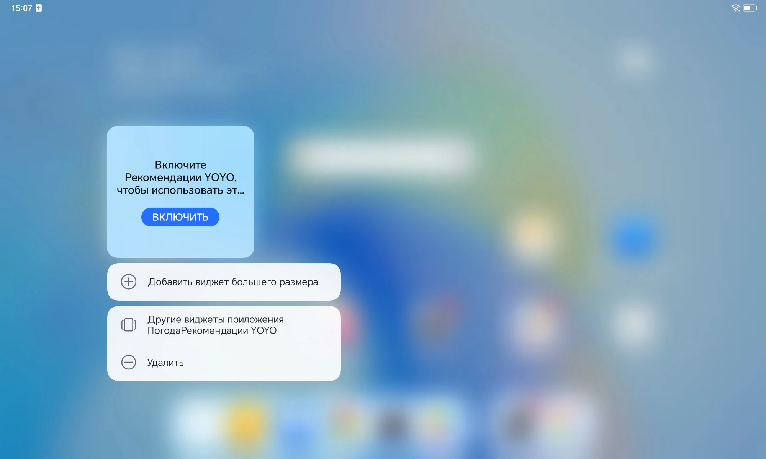Tap the blue ВКЛЮЧИТЬ button

pyautogui.click(x=180, y=217)
